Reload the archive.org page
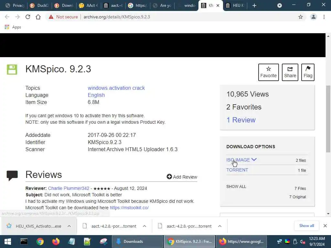 click(x=28, y=17)
